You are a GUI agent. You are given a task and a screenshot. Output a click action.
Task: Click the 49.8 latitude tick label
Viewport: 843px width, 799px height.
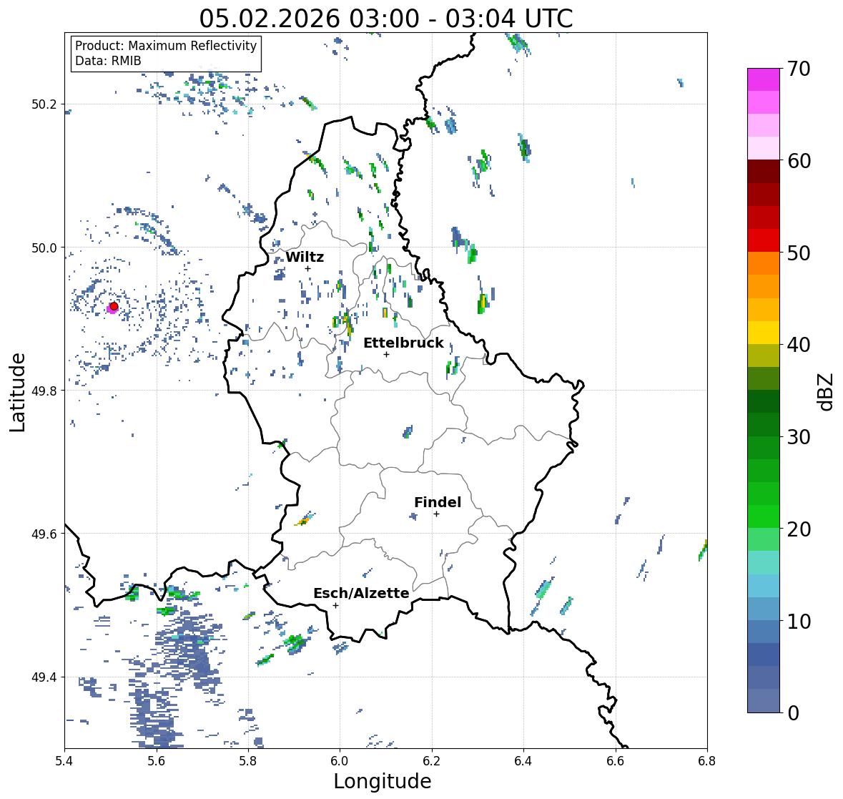click(44, 391)
